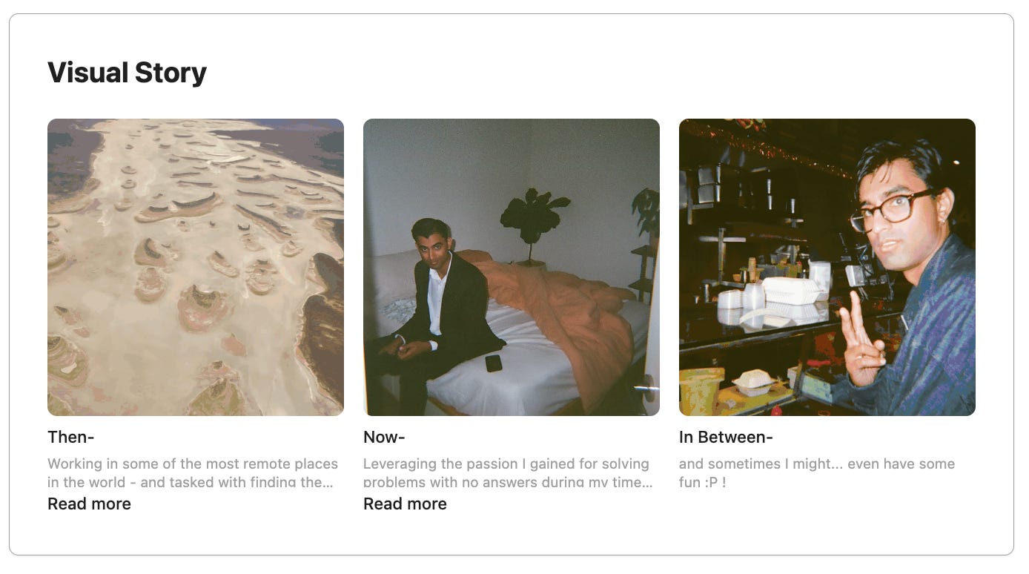Click the "In Between-" story title
Viewport: 1029px width, 574px height.
click(x=726, y=437)
